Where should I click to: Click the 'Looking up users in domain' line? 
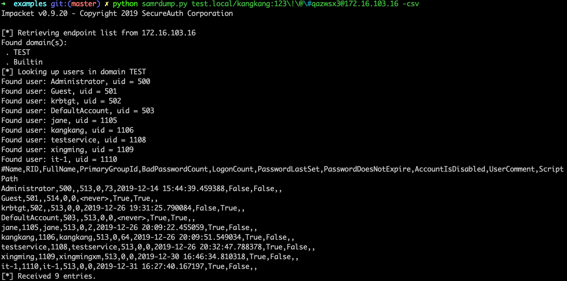pos(74,72)
